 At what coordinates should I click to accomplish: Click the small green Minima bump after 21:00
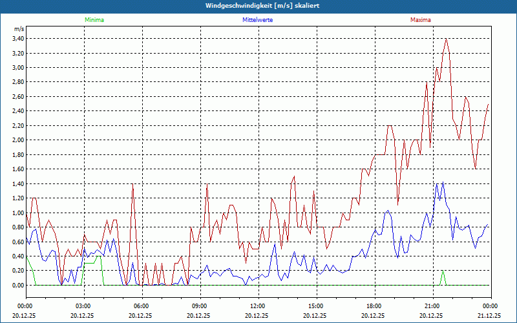pos(443,273)
